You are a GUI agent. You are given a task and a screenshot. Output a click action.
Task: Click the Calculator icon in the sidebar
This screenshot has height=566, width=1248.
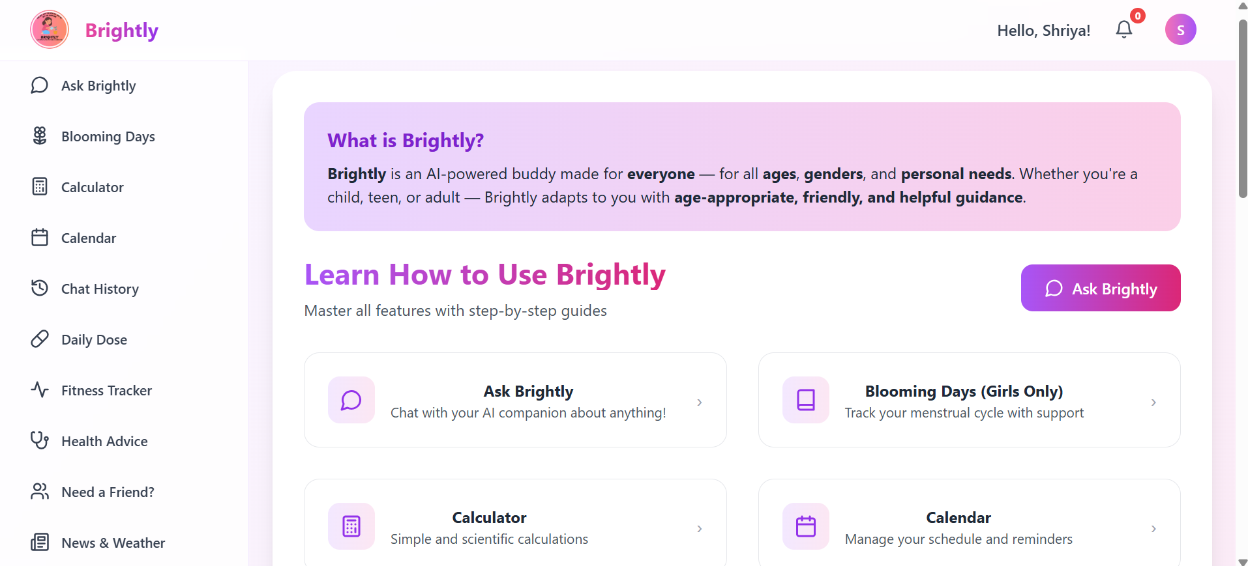39,186
